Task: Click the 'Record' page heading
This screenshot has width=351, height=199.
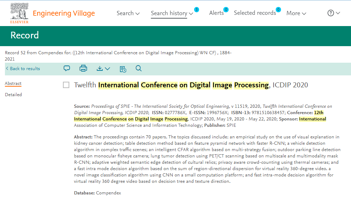Action: point(25,36)
